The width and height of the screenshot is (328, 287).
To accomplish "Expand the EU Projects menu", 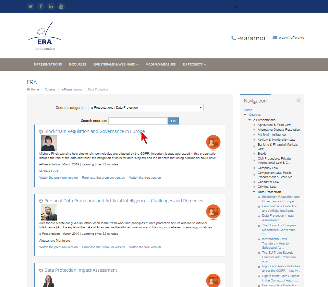I will [194, 65].
